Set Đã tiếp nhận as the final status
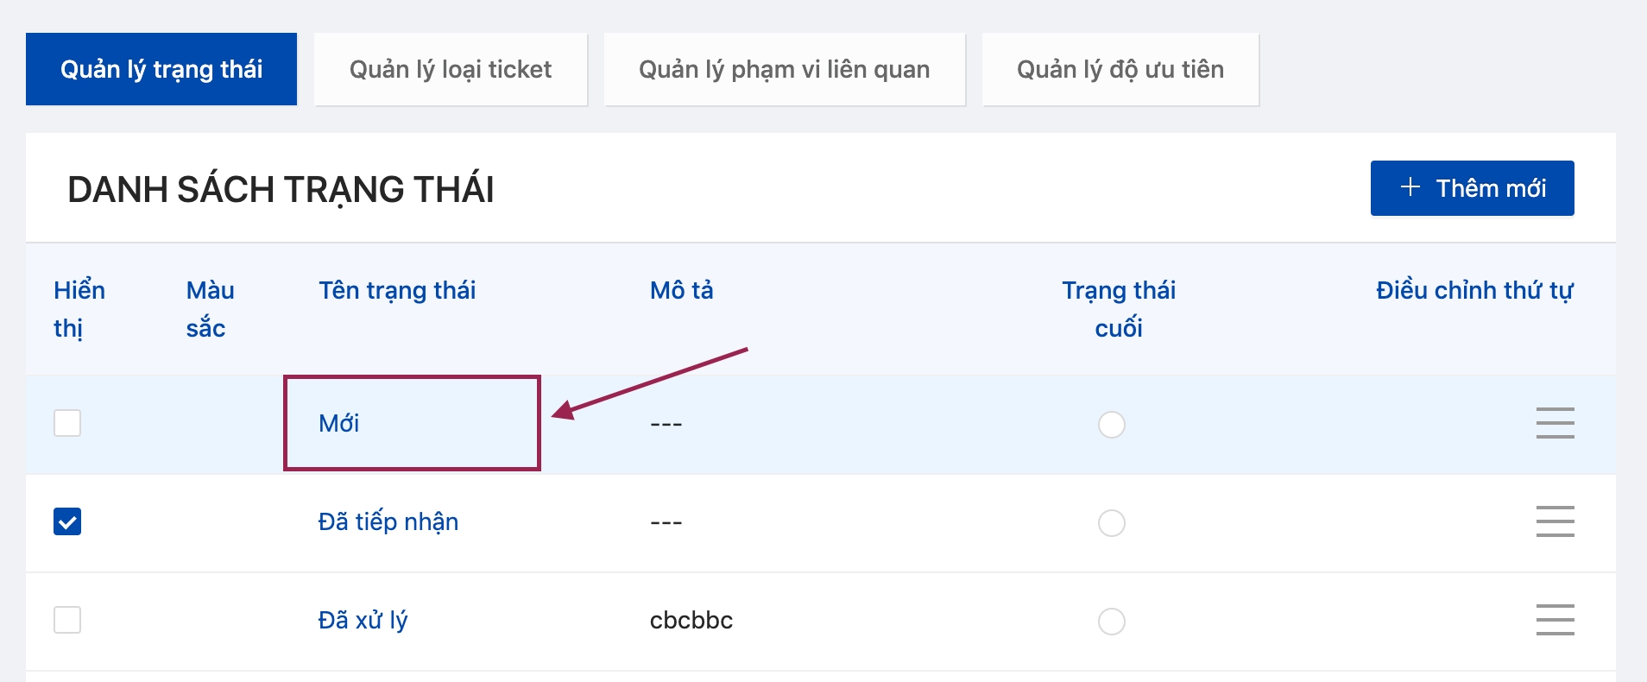 pos(1111,523)
